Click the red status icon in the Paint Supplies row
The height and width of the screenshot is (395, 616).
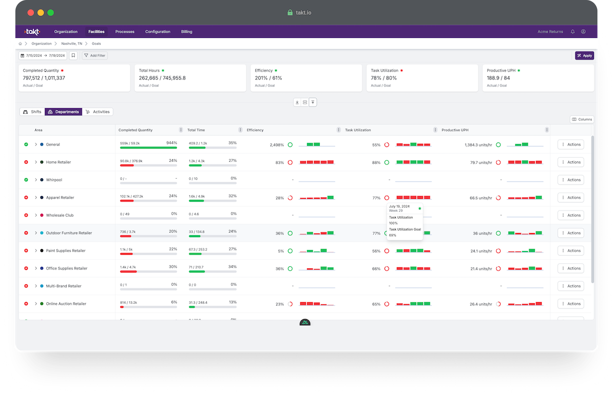click(26, 251)
